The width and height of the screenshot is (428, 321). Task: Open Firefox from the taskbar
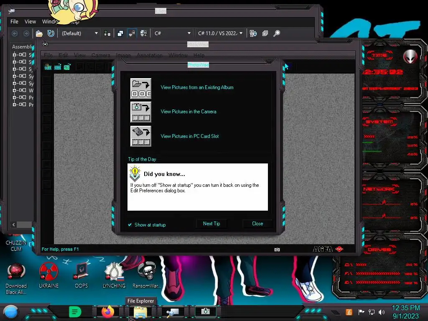point(108,312)
